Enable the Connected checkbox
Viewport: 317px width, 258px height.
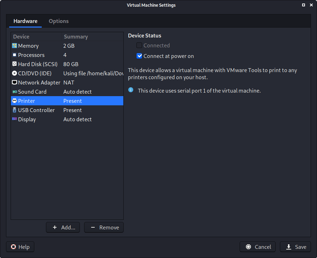point(139,45)
